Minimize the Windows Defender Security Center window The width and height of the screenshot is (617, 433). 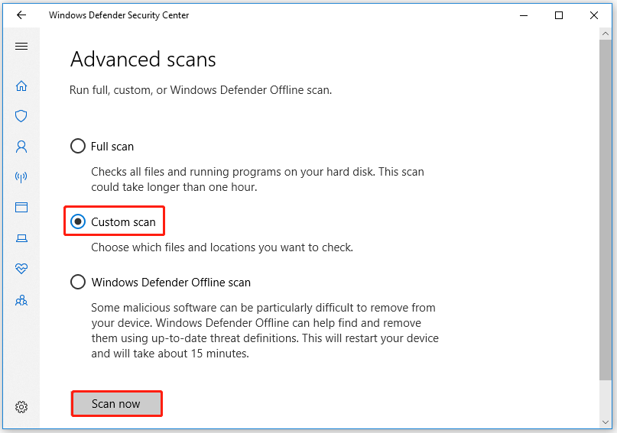tap(524, 15)
